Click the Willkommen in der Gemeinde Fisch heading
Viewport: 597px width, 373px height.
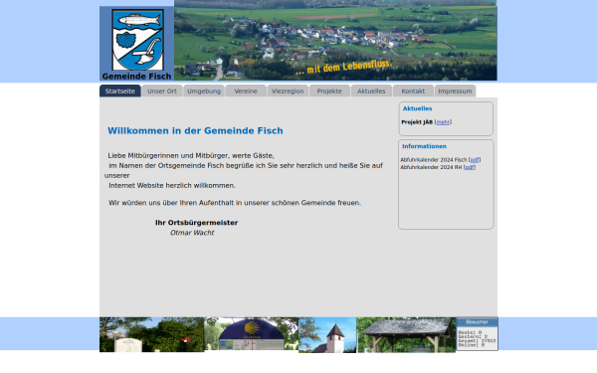point(195,131)
